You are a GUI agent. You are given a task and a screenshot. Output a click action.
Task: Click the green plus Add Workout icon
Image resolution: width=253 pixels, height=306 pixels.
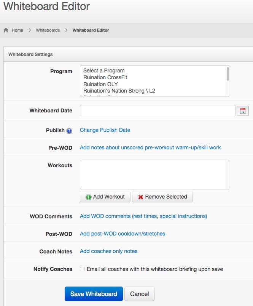(x=88, y=197)
